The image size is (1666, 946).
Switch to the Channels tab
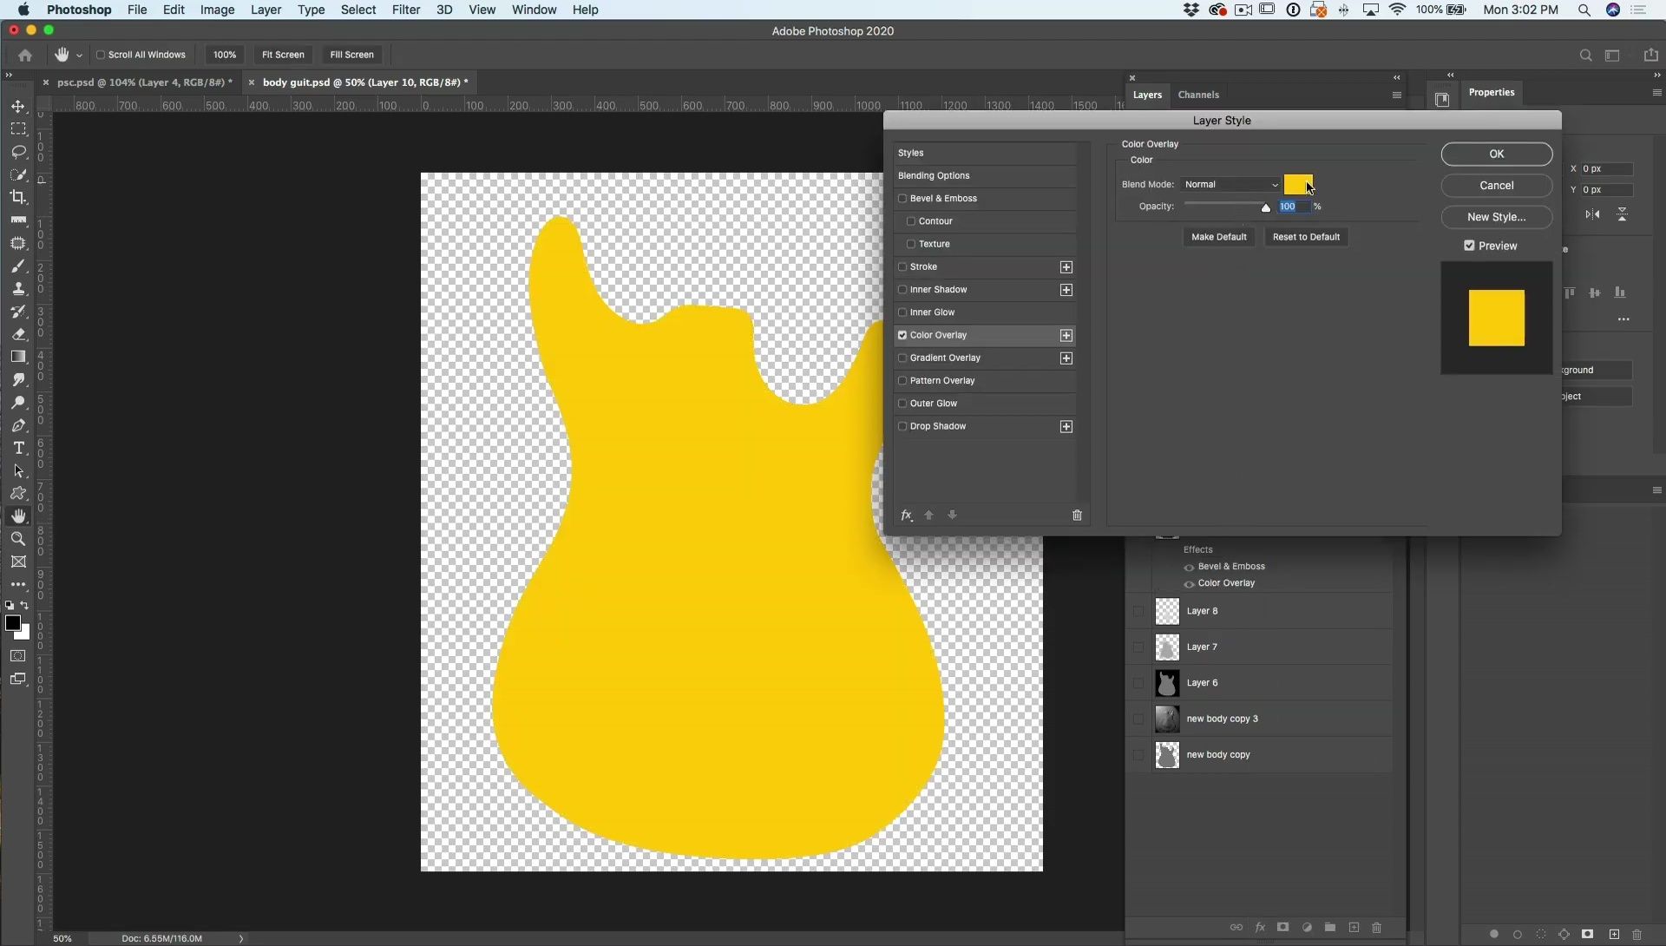pos(1198,95)
